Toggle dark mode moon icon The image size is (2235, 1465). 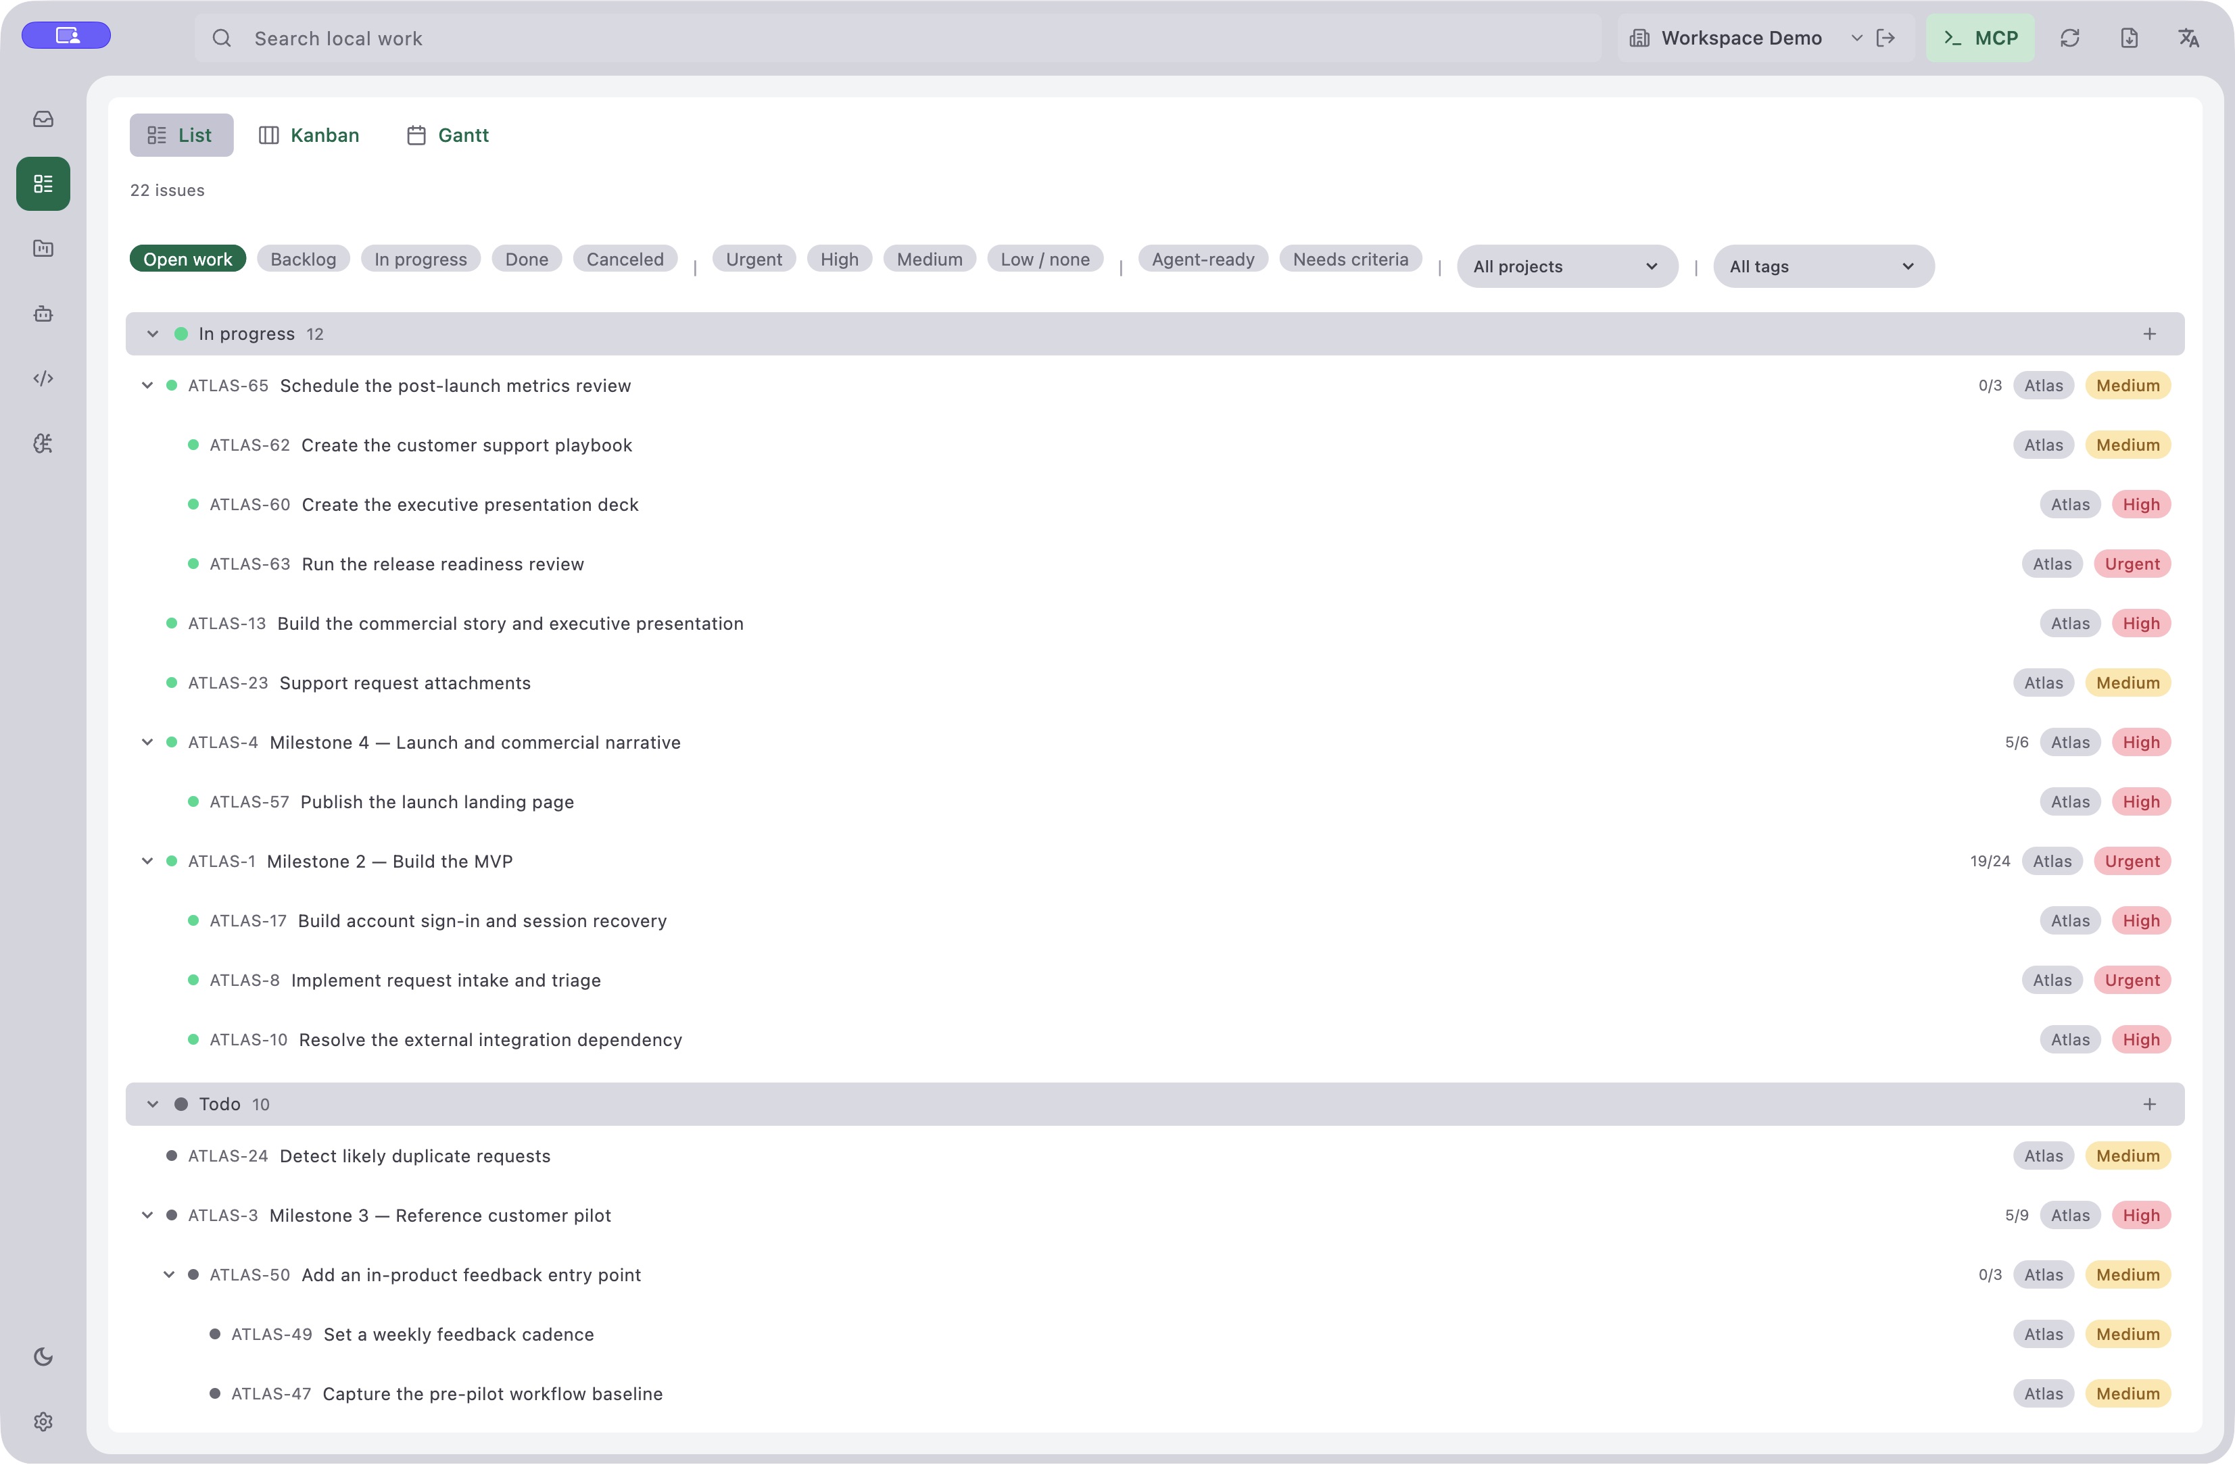[x=43, y=1356]
